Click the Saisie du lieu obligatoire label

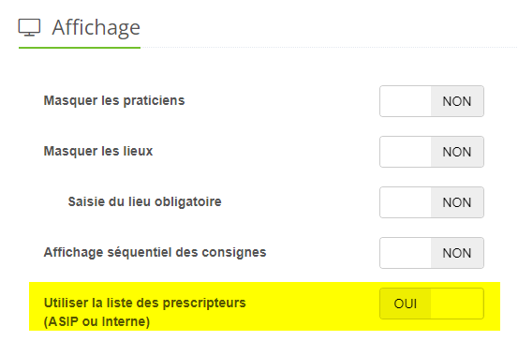tap(144, 202)
